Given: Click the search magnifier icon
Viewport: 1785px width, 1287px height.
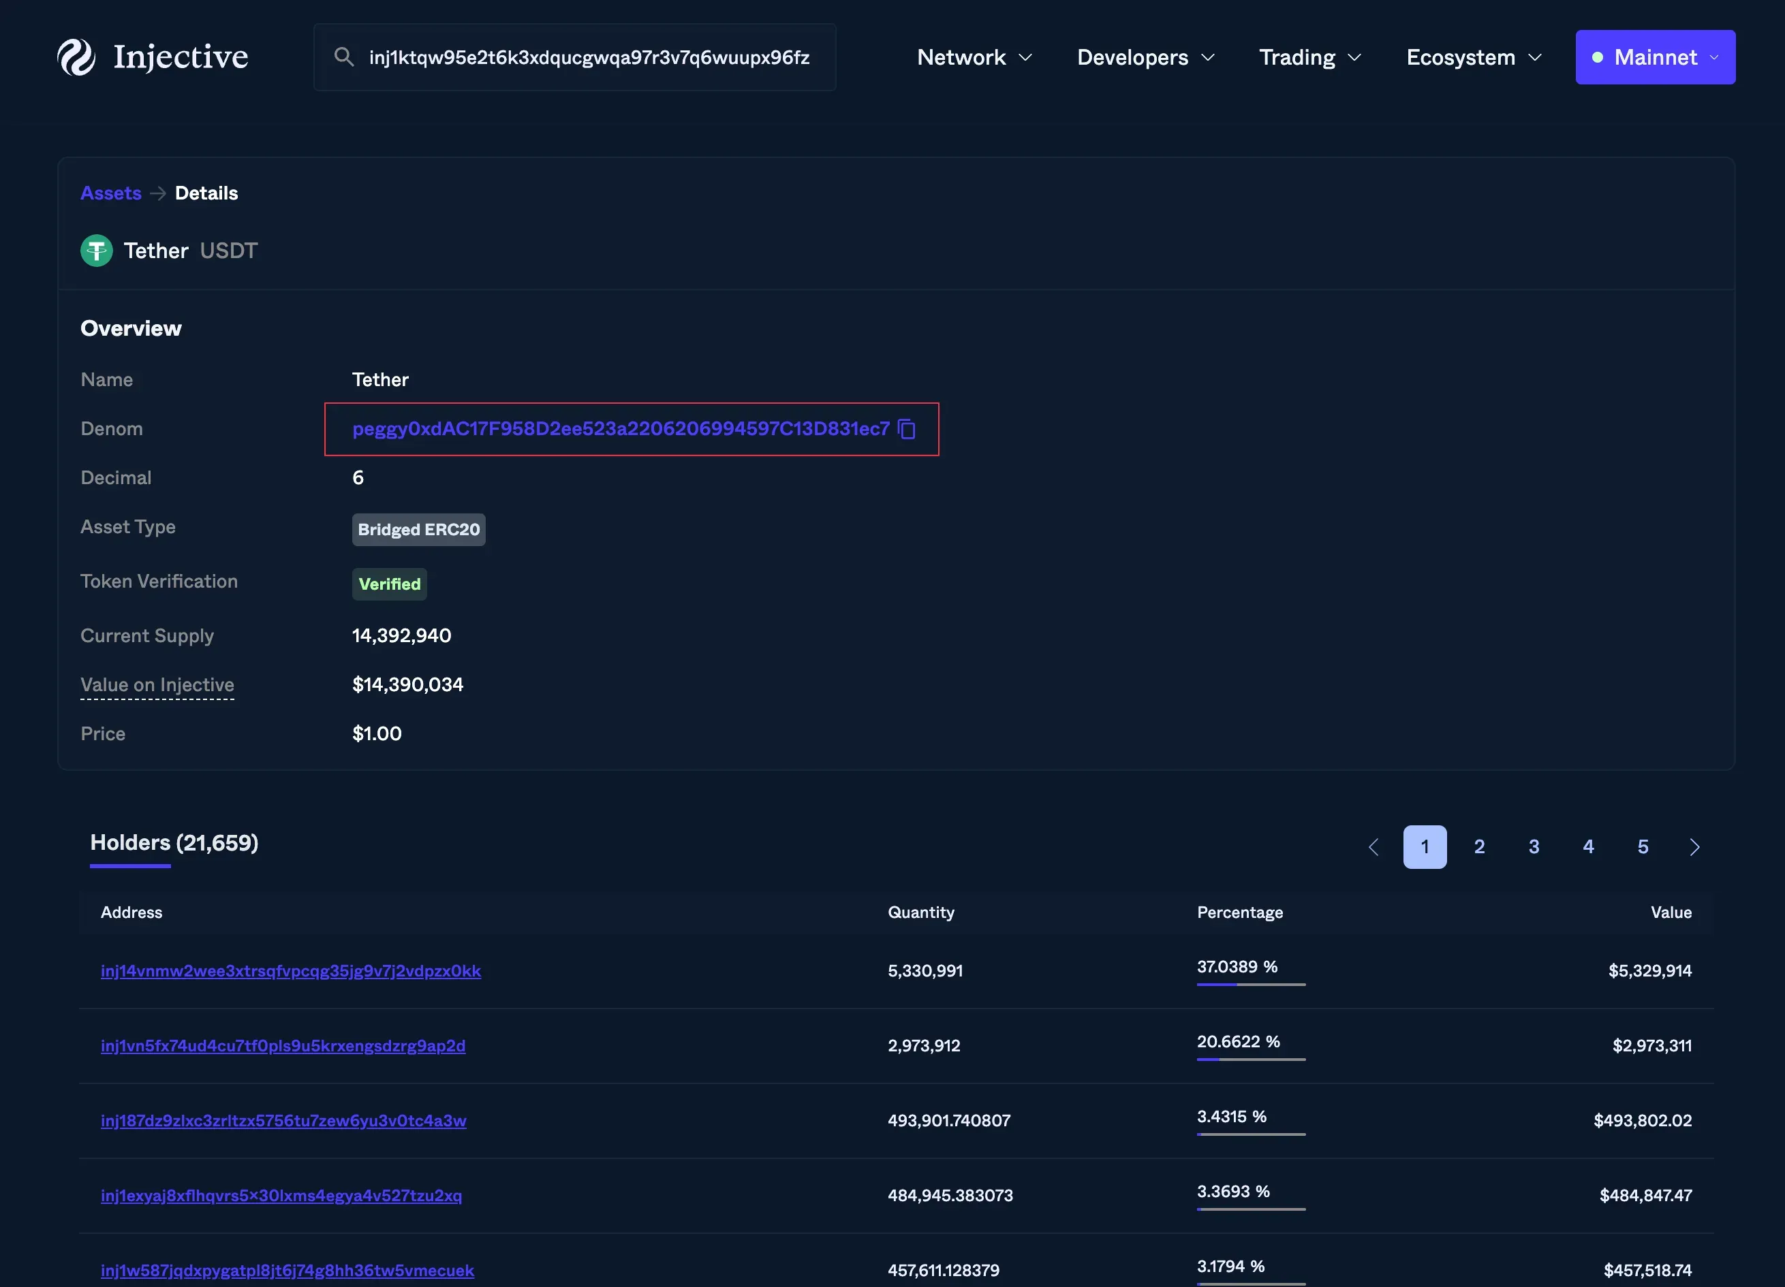Looking at the screenshot, I should 343,57.
